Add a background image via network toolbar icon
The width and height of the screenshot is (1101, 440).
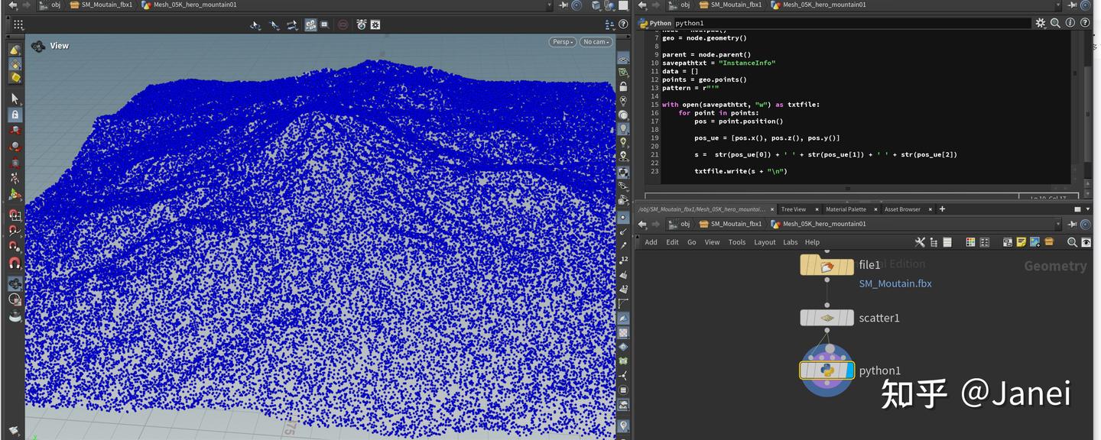tap(1034, 241)
